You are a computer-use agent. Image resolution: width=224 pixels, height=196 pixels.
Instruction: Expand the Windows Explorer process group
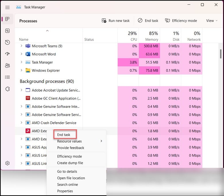tap(21, 70)
